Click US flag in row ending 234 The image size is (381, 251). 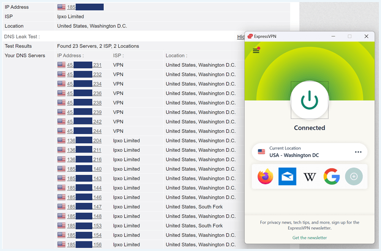(61, 84)
